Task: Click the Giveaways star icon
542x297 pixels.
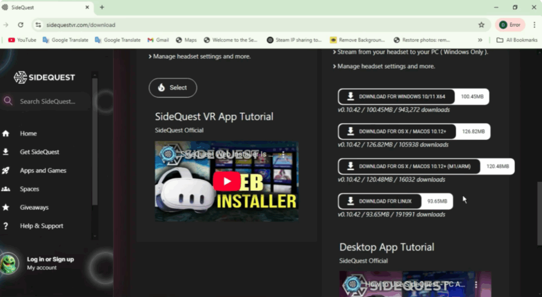Action: coord(6,208)
